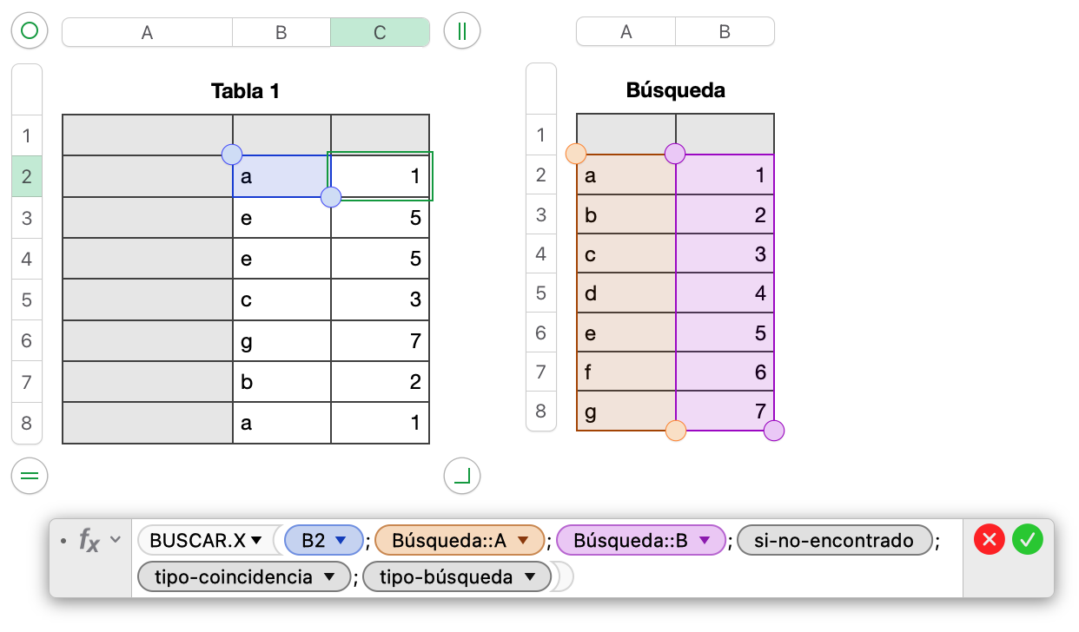
Task: Open the Búsqueda::A reference dropdown
Action: click(523, 541)
